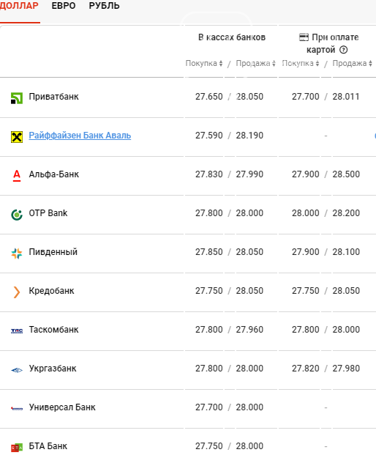376x466 pixels.
Task: Click the Таскомбанк row name
Action: [53, 330]
